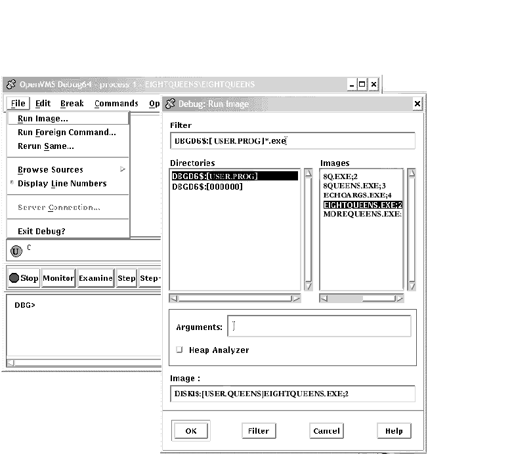The width and height of the screenshot is (512, 454).
Task: Click the Stop button with red icon
Action: coord(24,278)
